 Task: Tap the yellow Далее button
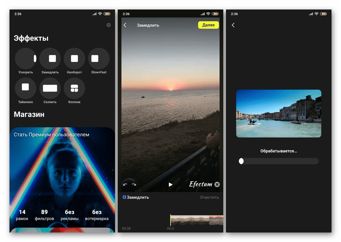coord(208,25)
